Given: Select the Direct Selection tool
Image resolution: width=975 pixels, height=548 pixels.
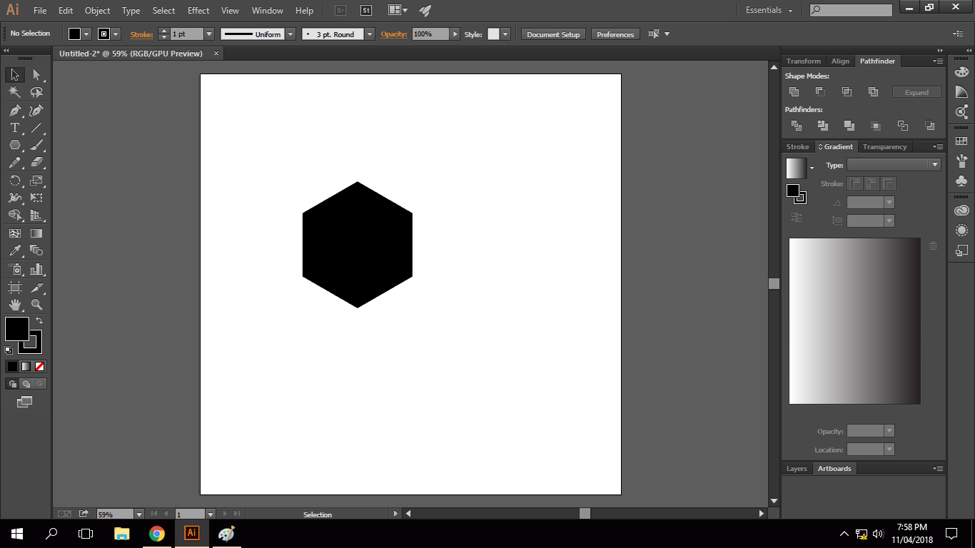Looking at the screenshot, I should (36, 75).
